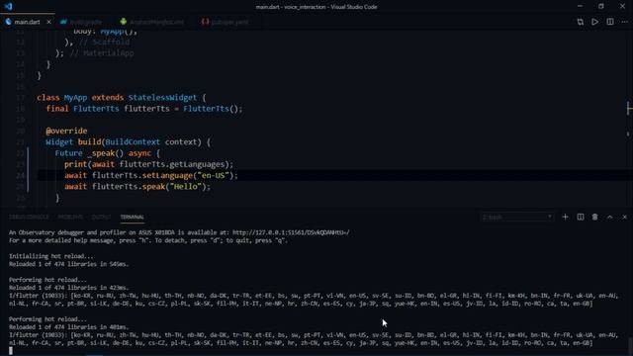633x356 pixels.
Task: Click 'Initializing hot reload...' terminal line
Action: click(50, 256)
